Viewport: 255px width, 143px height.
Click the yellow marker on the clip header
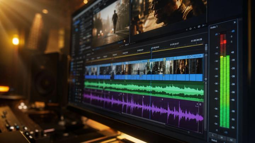click(164, 59)
